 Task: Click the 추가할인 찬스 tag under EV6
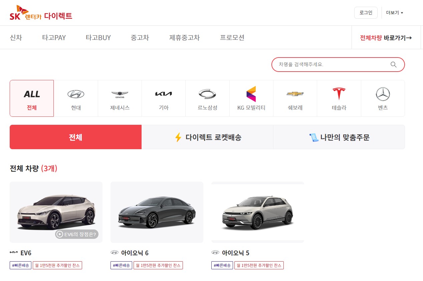coord(57,265)
